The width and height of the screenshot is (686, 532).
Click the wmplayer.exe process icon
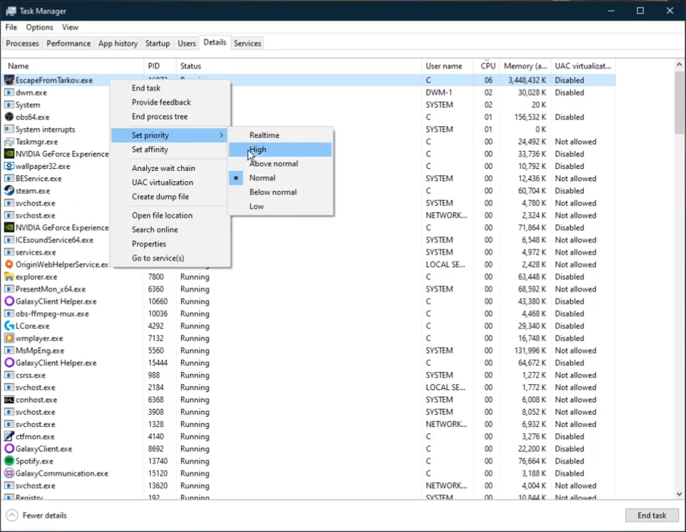coord(10,338)
